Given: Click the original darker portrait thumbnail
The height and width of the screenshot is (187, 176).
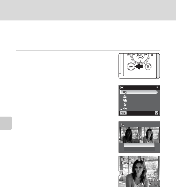Looking at the screenshot, I should point(129,135).
